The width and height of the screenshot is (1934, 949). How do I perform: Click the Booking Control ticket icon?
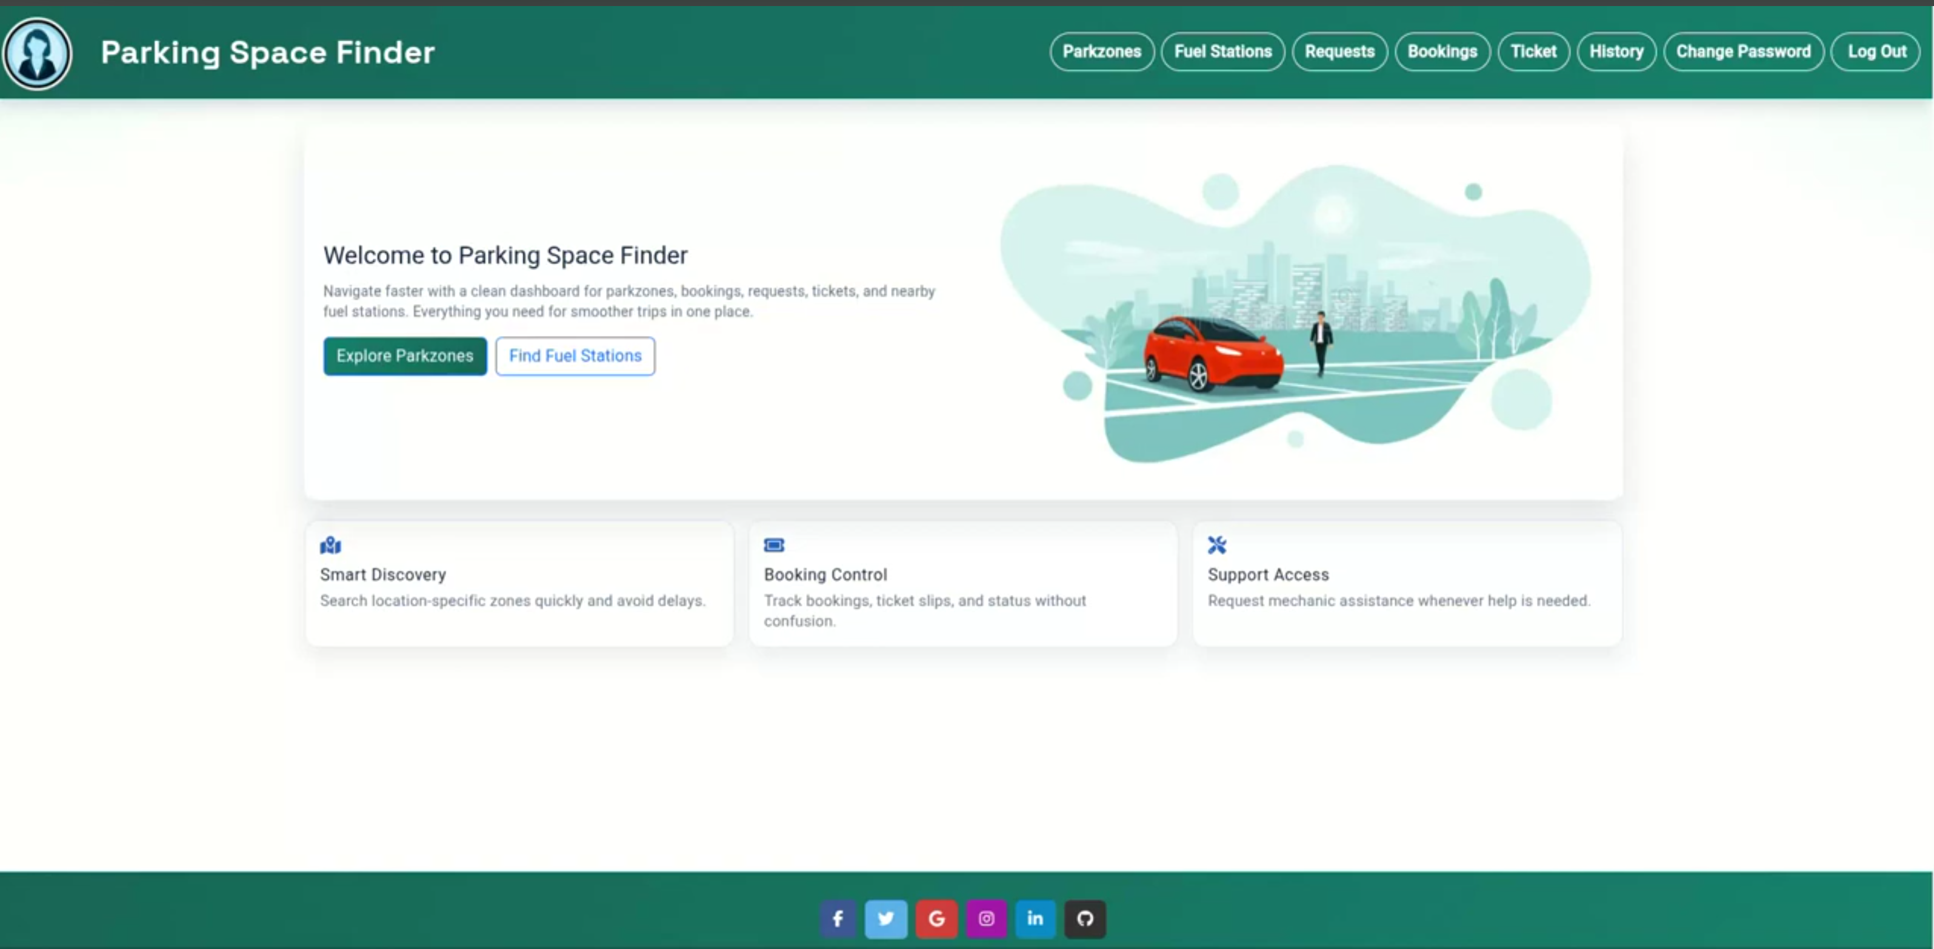(x=774, y=546)
